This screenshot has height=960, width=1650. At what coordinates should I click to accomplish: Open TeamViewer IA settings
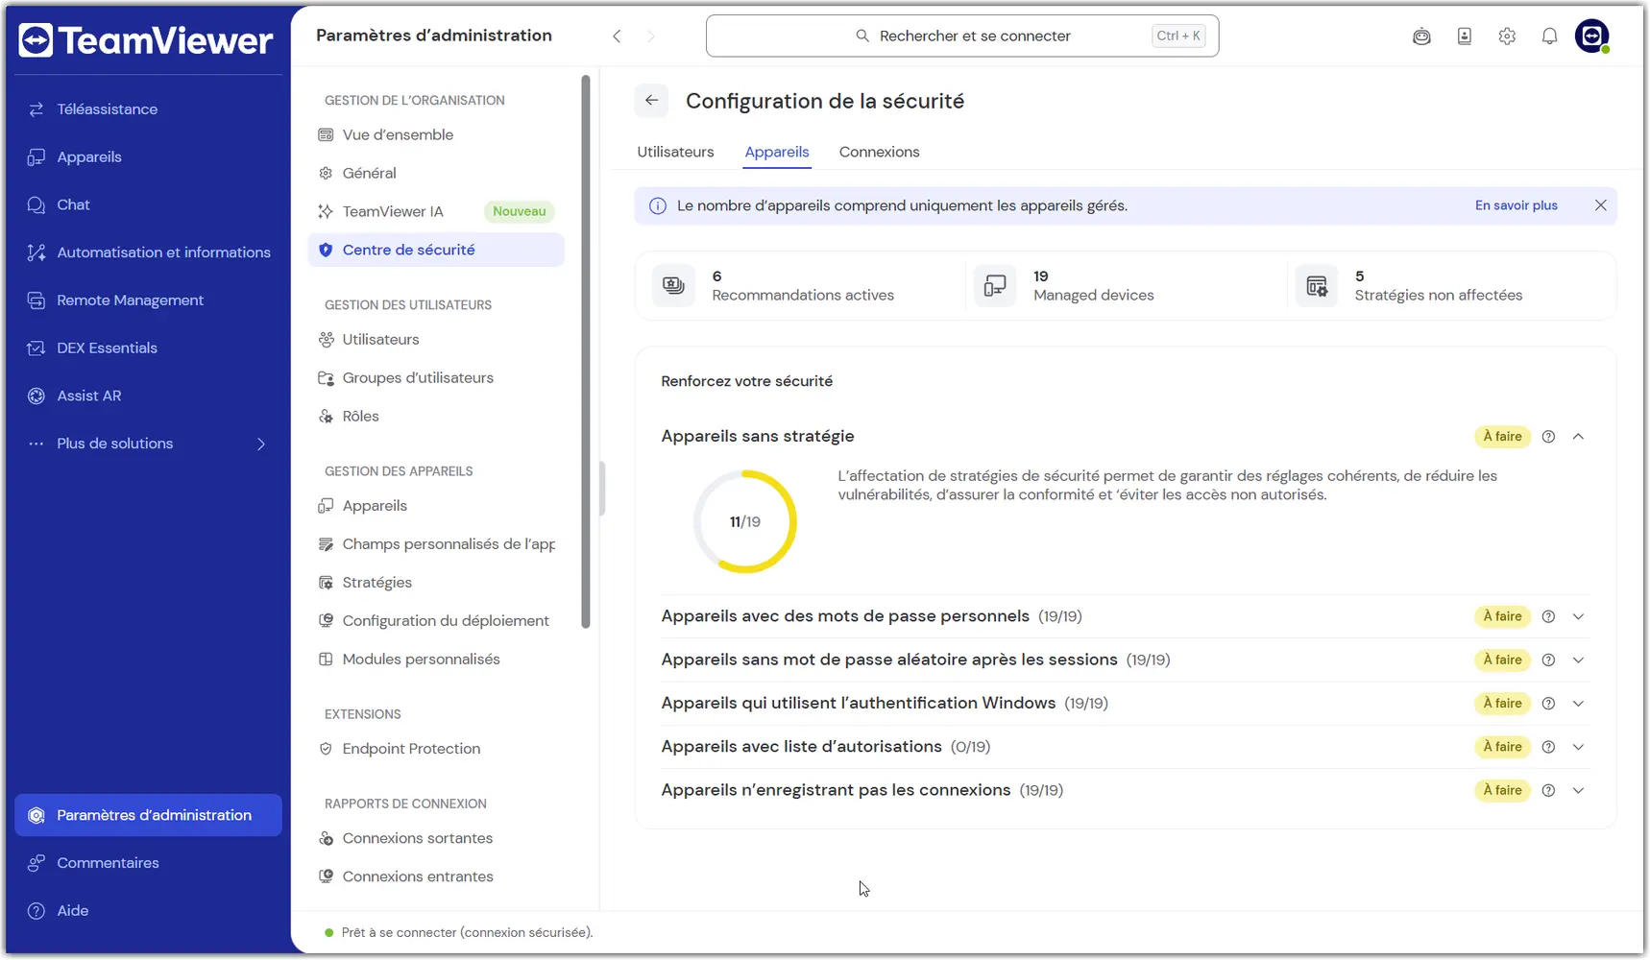[x=436, y=211]
